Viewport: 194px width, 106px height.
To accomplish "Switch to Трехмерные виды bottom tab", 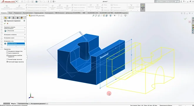I will [x=23, y=104].
